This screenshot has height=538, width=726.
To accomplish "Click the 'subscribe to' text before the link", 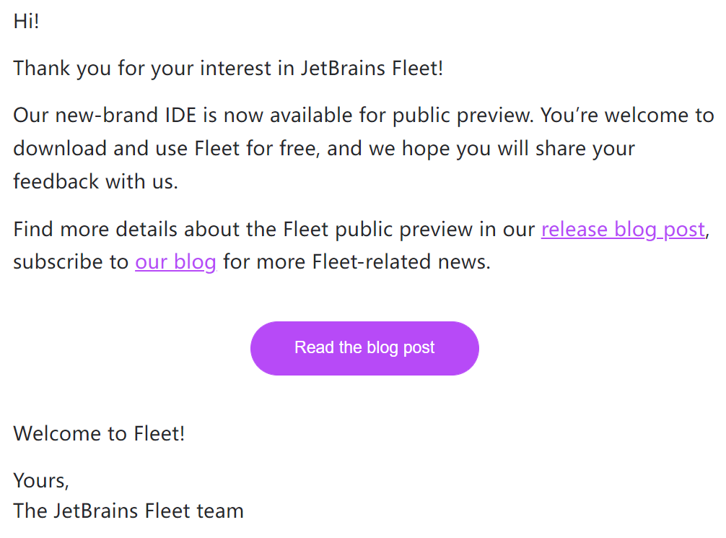I will click(x=71, y=262).
